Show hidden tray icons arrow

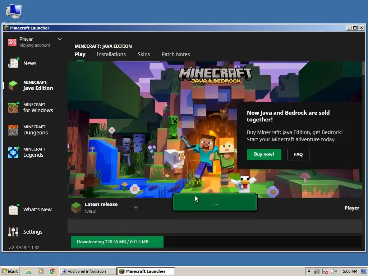(309, 271)
